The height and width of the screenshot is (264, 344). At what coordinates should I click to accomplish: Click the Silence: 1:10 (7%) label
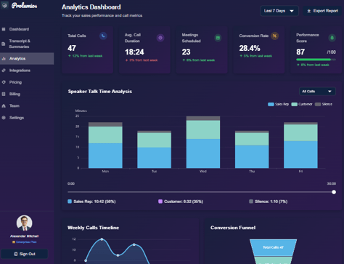pyautogui.click(x=271, y=201)
